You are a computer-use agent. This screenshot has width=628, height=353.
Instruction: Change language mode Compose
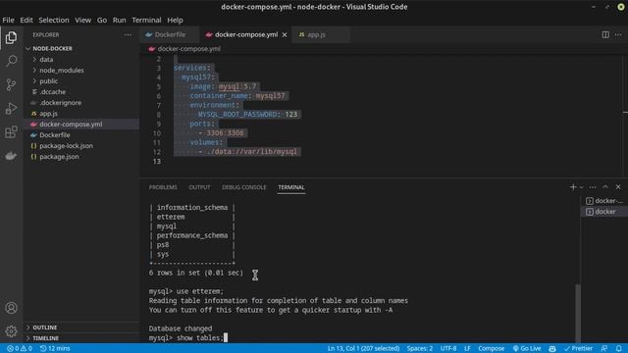click(x=491, y=348)
